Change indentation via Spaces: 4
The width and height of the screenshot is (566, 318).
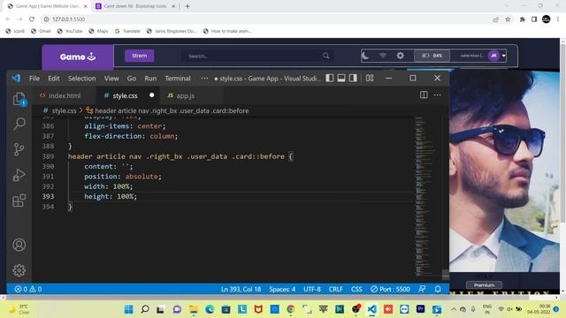(282, 289)
